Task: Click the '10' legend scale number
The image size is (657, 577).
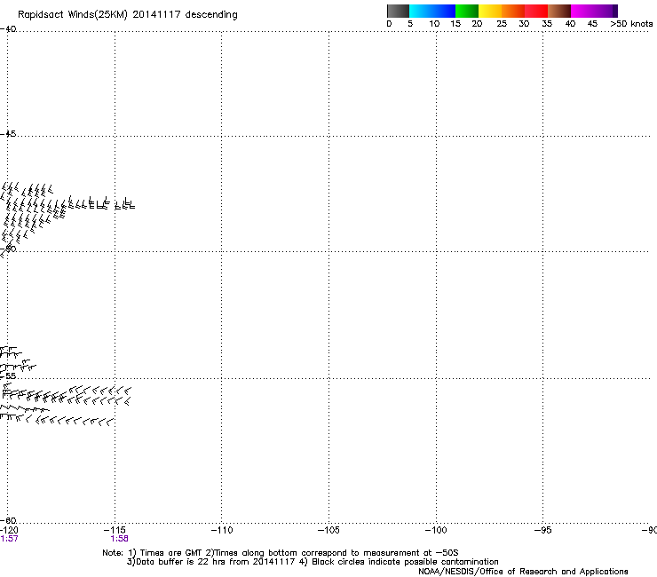Action: click(x=434, y=24)
